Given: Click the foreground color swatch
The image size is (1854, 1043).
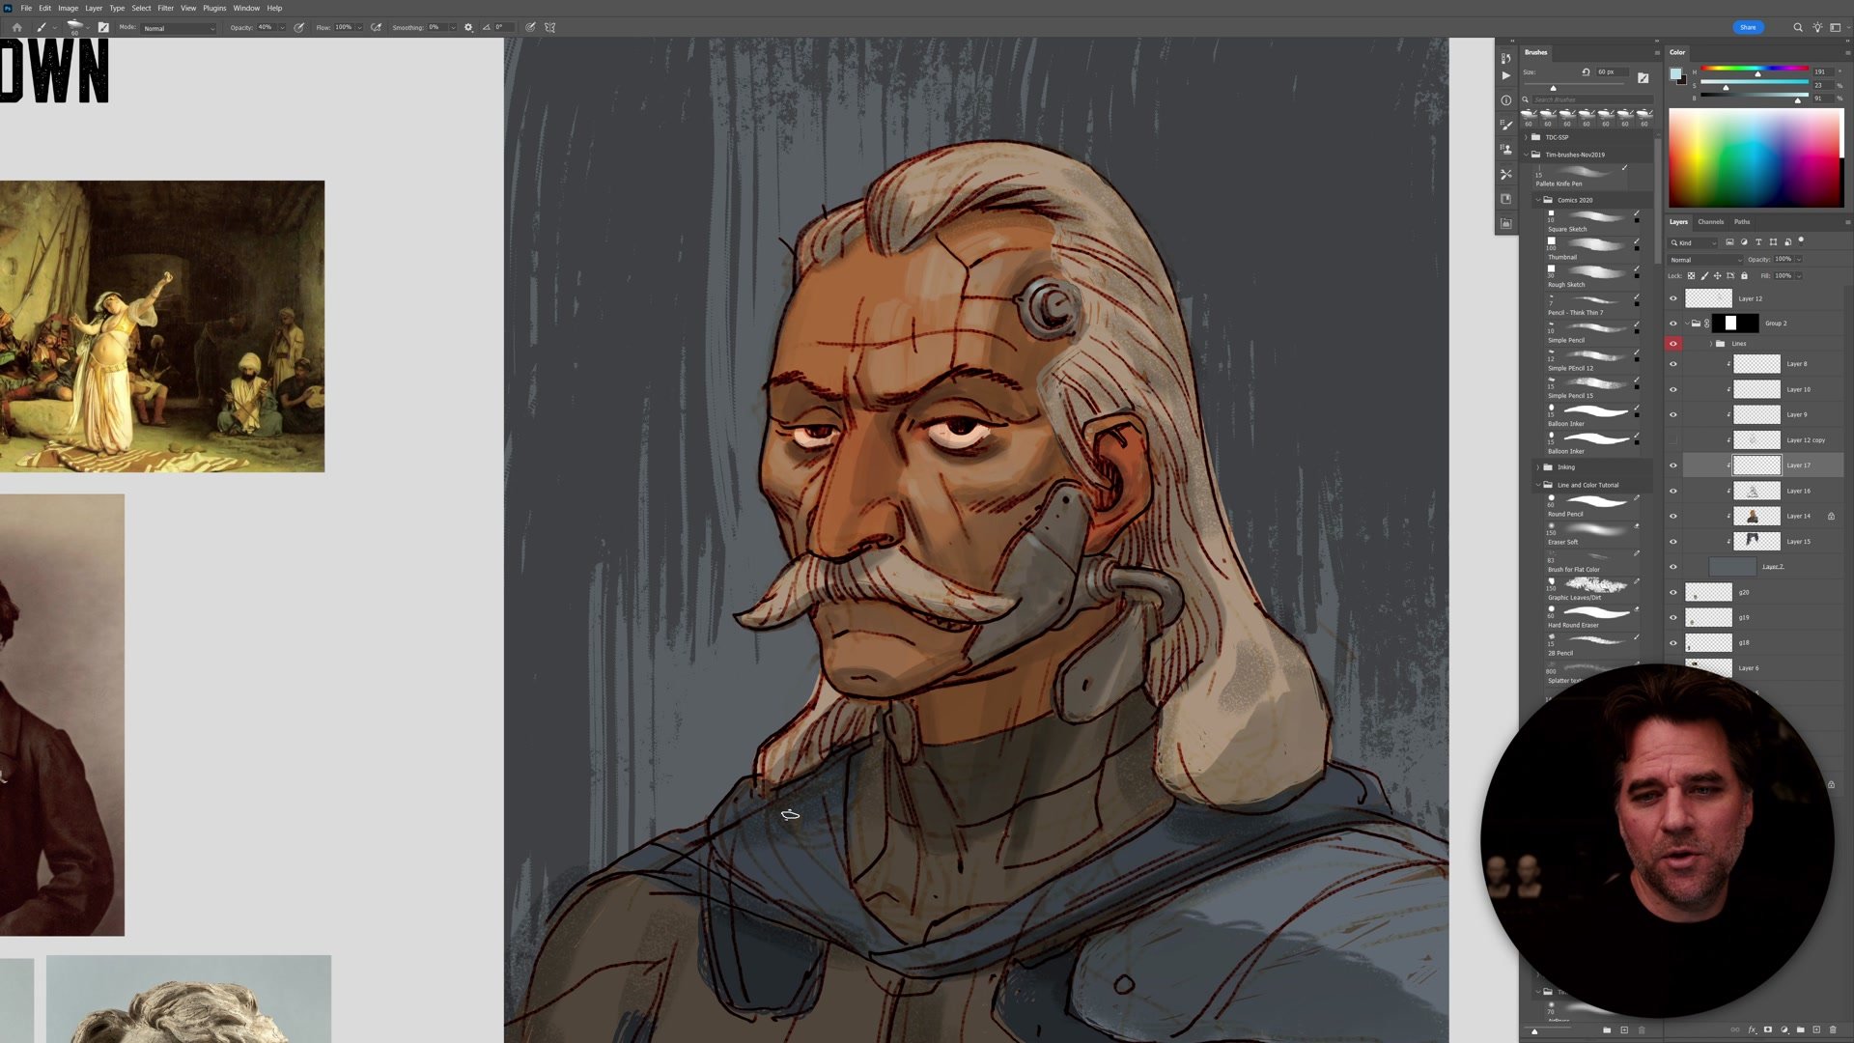Looking at the screenshot, I should tap(1675, 74).
